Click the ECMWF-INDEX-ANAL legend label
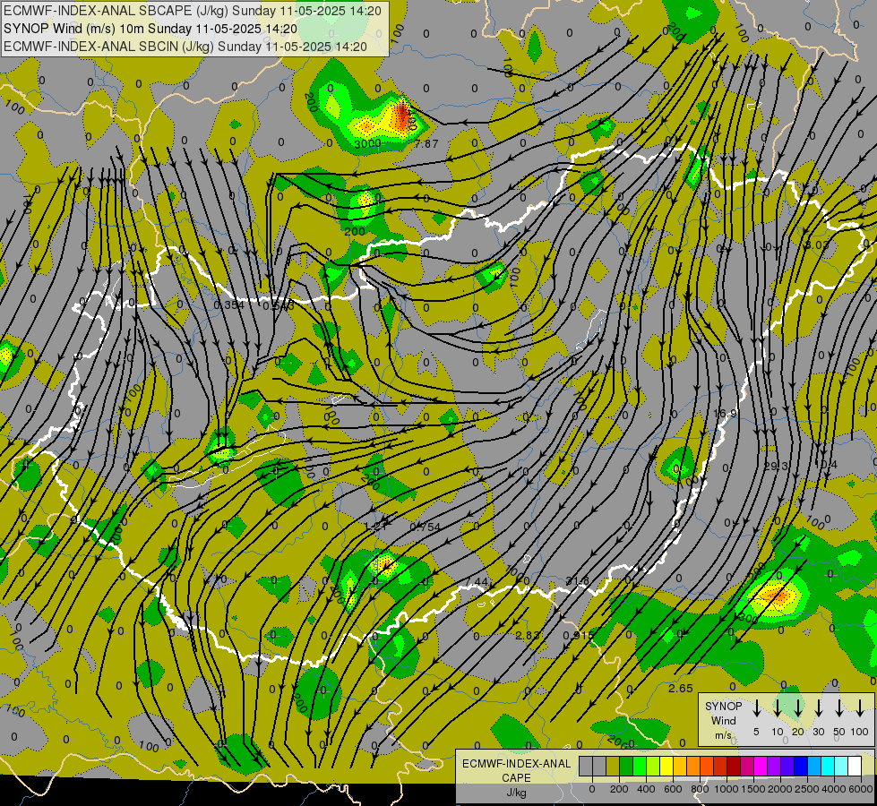 point(516,764)
